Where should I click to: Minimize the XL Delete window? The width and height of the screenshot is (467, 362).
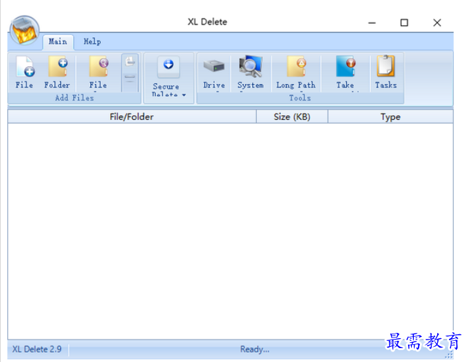(371, 23)
